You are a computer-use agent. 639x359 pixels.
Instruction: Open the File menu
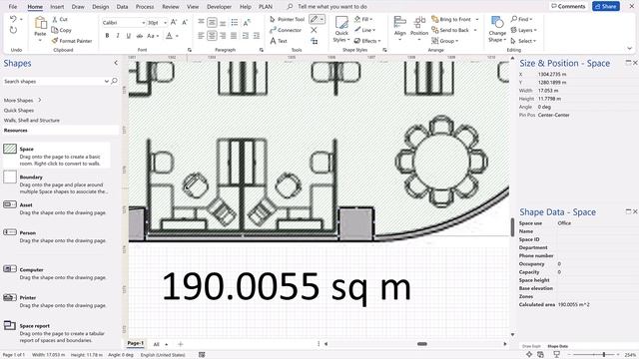pos(13,7)
